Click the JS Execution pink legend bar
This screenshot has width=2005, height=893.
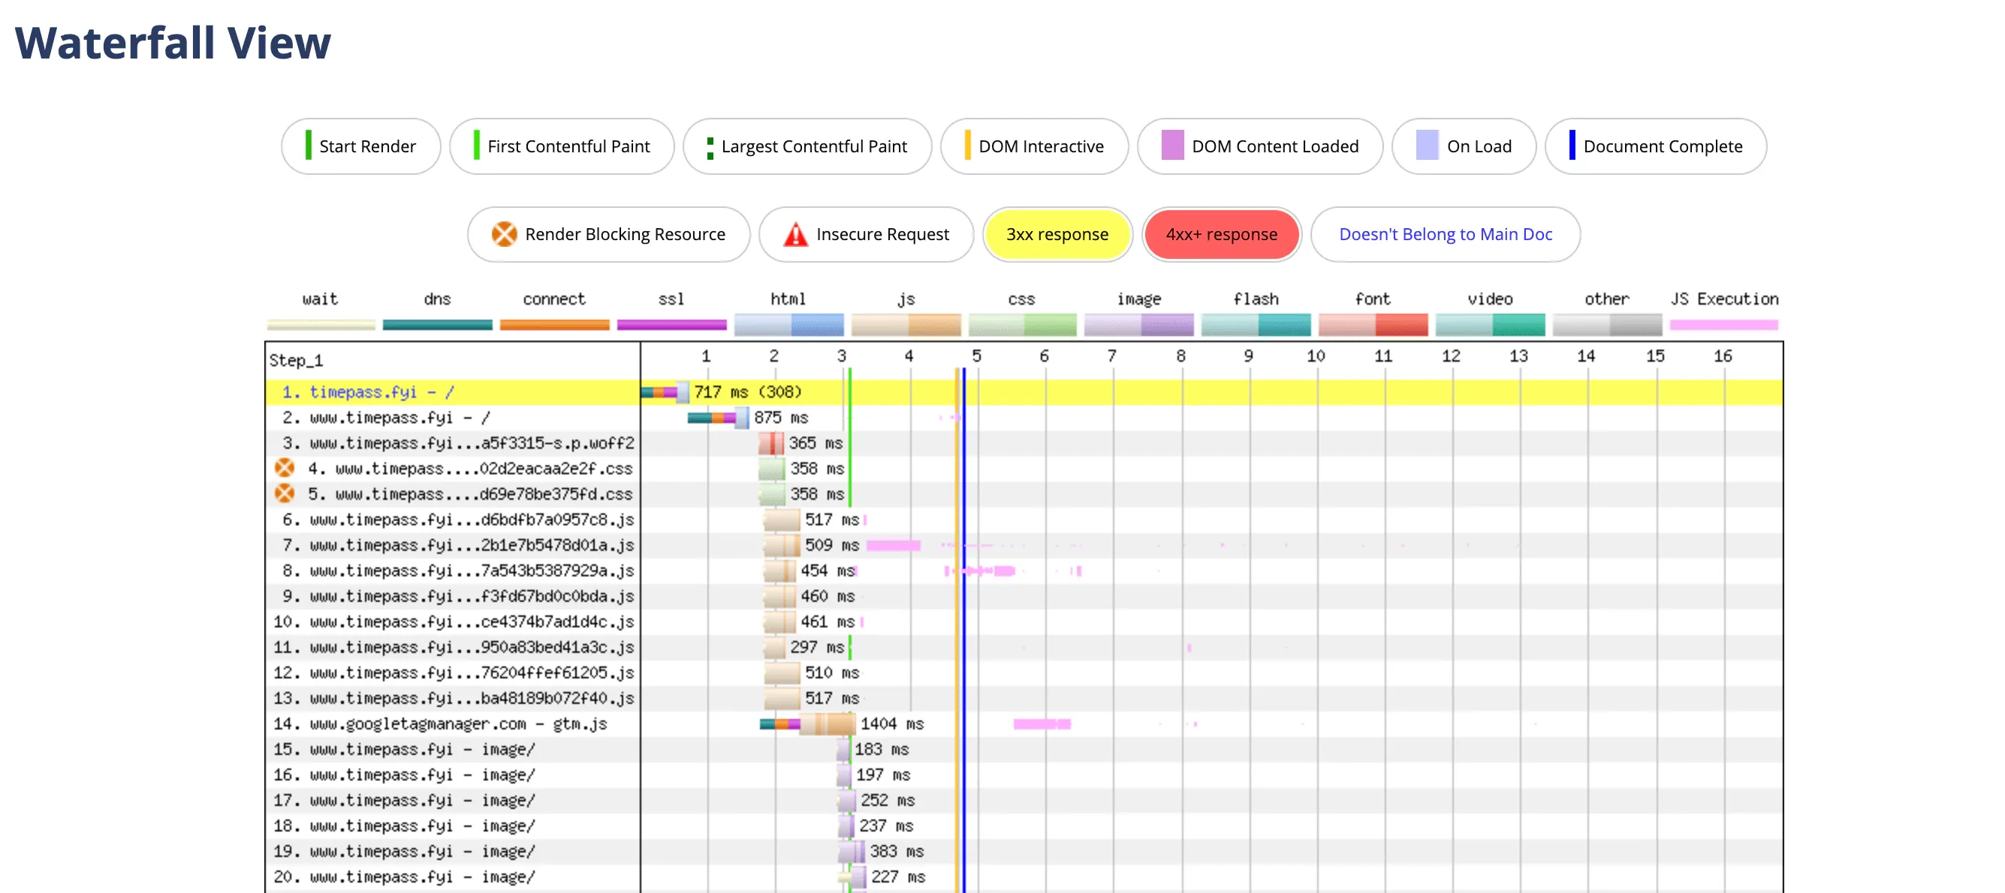pyautogui.click(x=1723, y=325)
